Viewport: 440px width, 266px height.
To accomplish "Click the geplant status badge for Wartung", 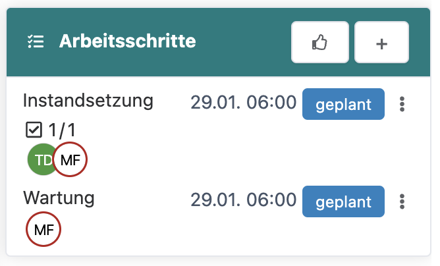I will (343, 201).
